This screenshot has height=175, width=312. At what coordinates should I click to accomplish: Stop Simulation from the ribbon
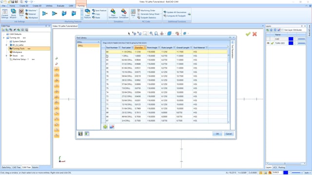(x=123, y=14)
